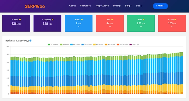Toggle #21-30 Pos legend series
This screenshot has width=189, height=101.
tap(98, 45)
